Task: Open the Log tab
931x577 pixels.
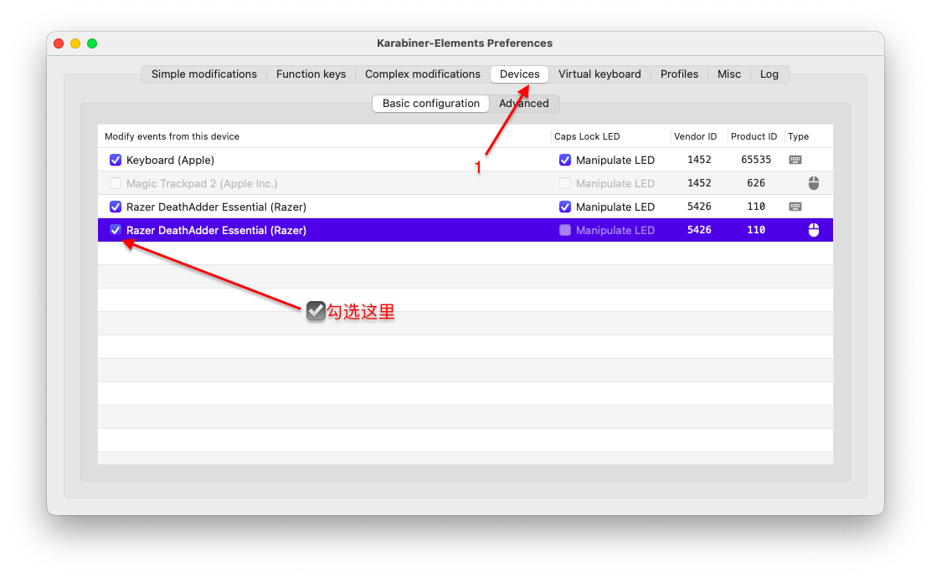Action: (769, 74)
